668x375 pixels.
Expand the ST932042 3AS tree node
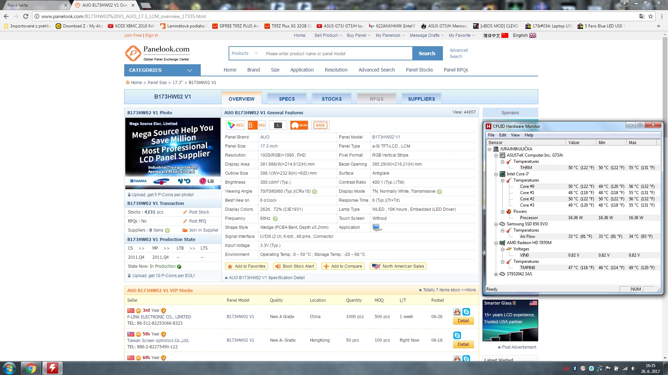496,274
